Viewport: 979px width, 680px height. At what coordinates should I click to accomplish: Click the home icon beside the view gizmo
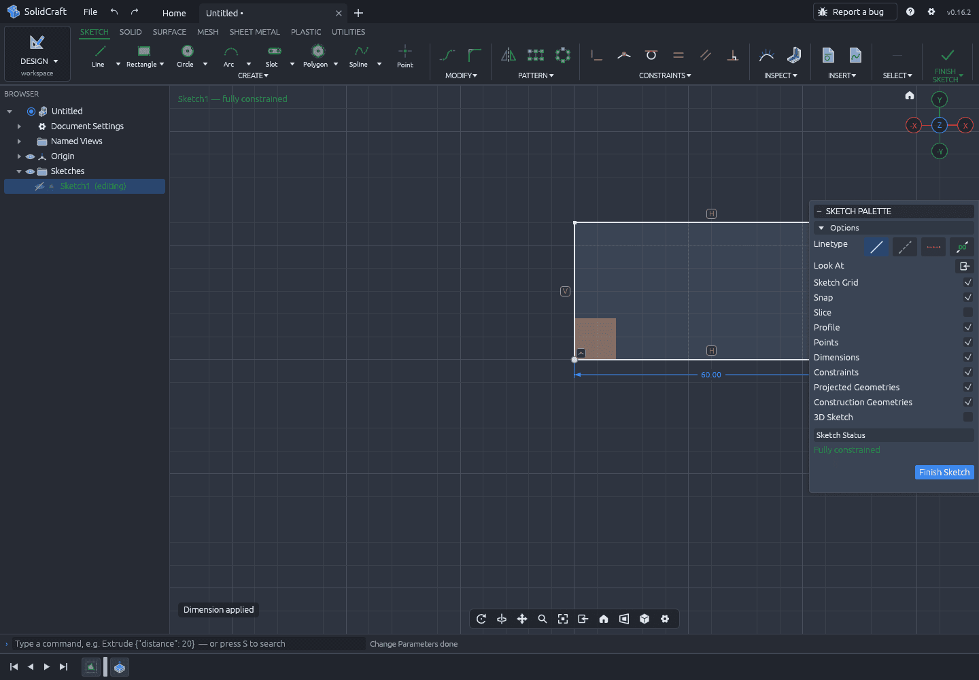point(910,95)
